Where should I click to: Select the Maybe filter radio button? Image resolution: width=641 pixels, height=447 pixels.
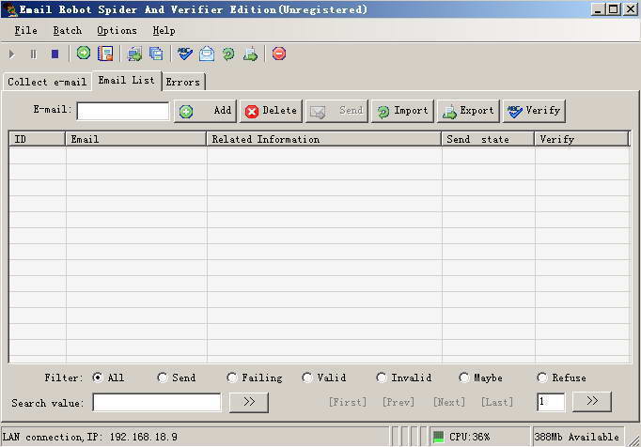tap(463, 378)
